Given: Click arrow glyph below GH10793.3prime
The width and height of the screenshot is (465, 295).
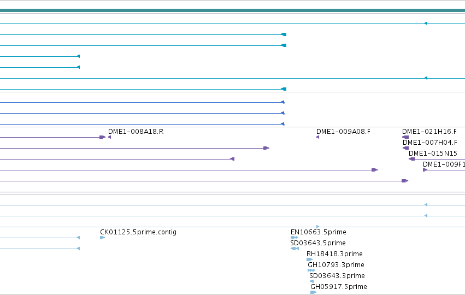Looking at the screenshot, I should (x=311, y=270).
